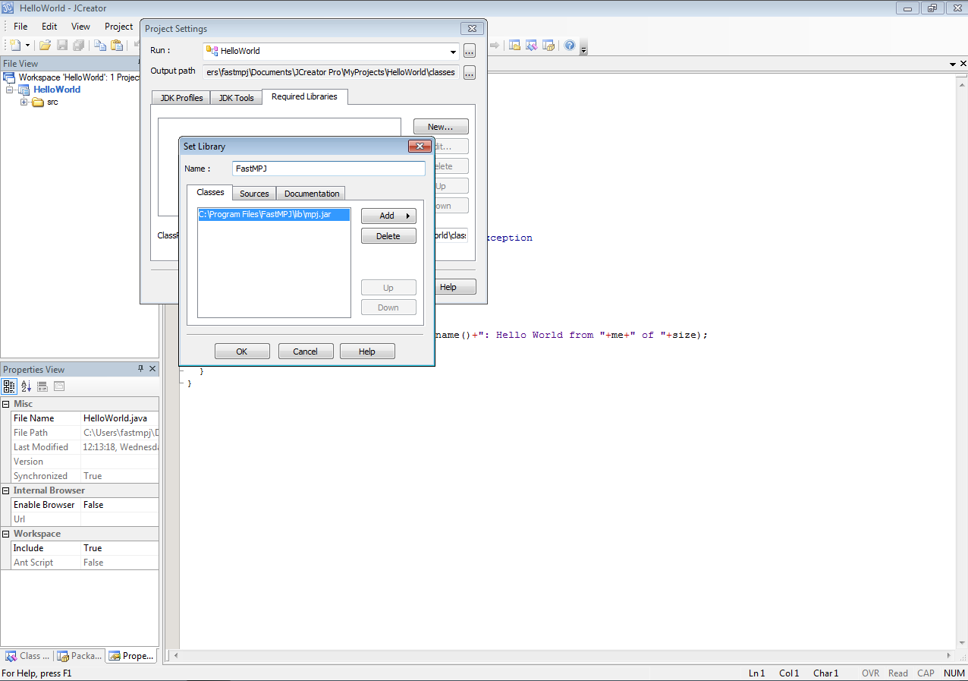Click the forward arrow toolbar icon
The height and width of the screenshot is (681, 968).
(x=495, y=46)
